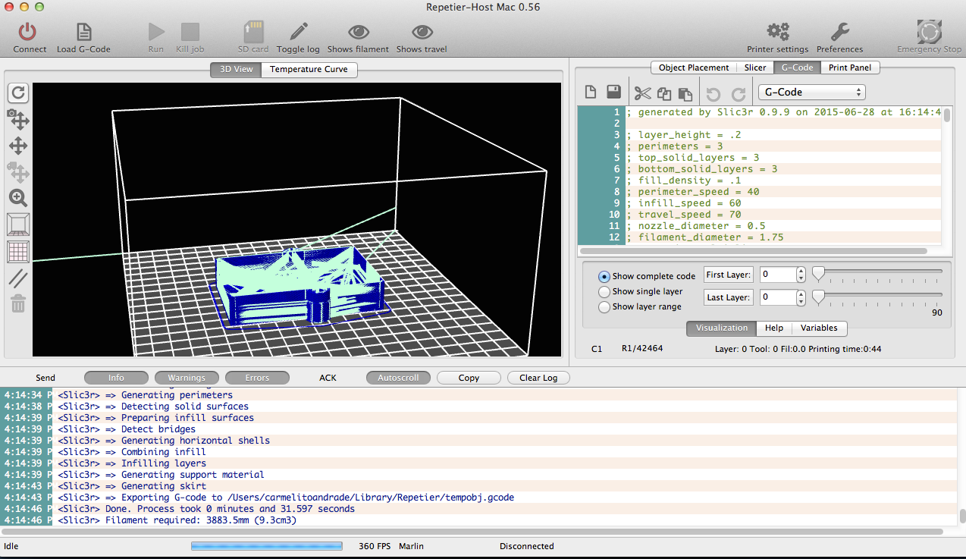Click the First Layer slider handle
This screenshot has width=966, height=559.
[818, 273]
